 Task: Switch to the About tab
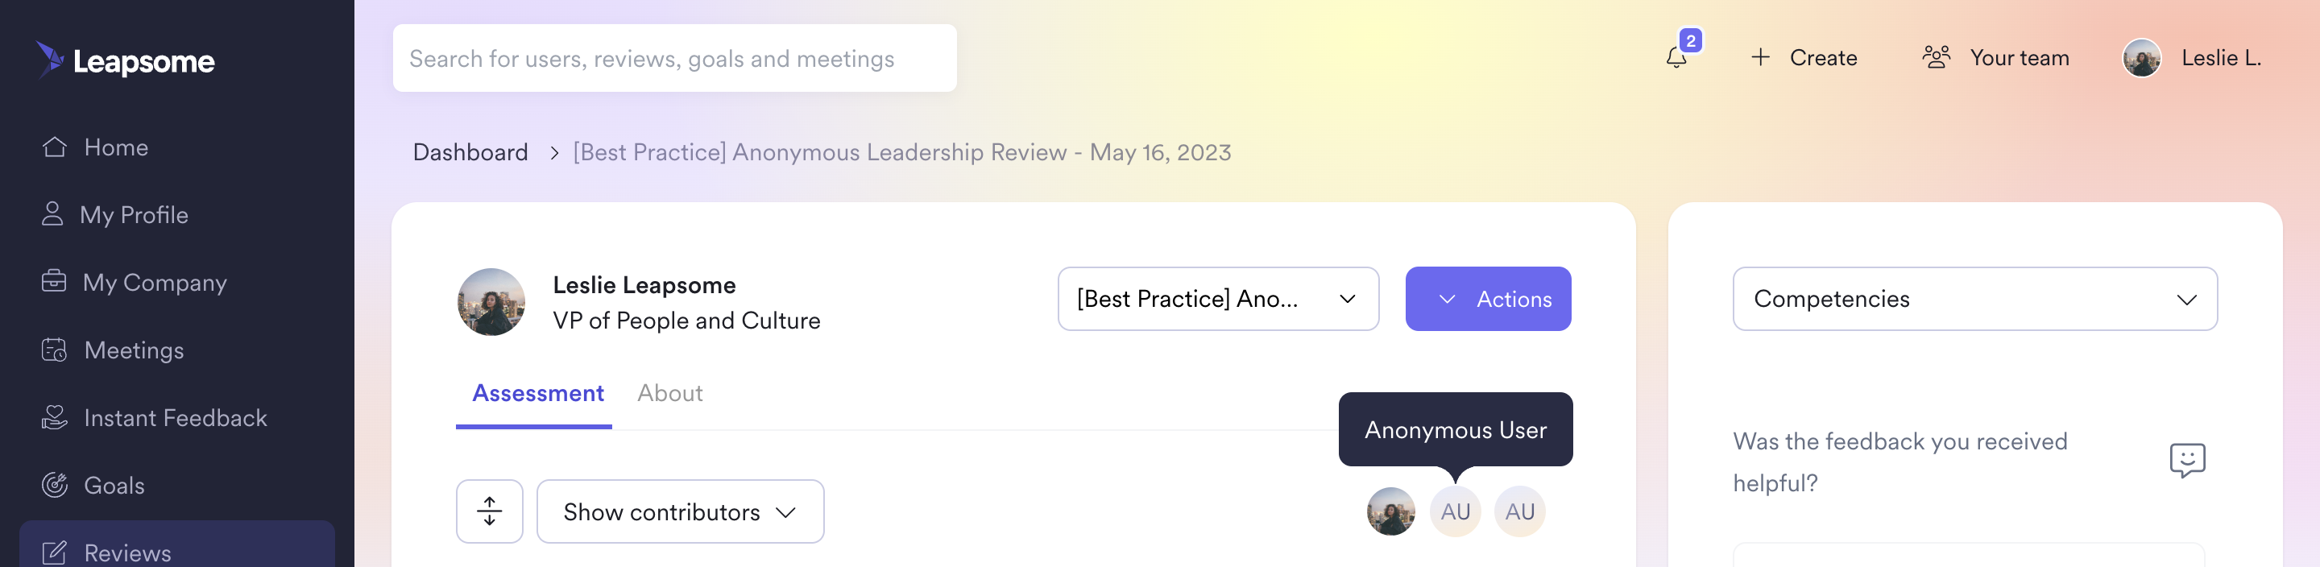pyautogui.click(x=670, y=393)
